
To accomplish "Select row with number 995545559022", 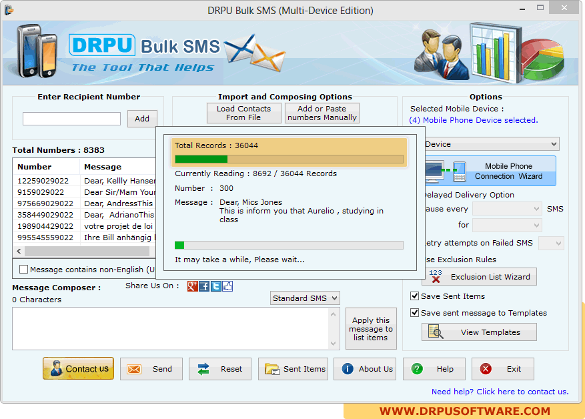I will click(x=84, y=238).
